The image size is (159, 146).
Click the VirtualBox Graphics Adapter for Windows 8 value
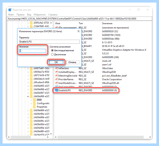point(124,50)
